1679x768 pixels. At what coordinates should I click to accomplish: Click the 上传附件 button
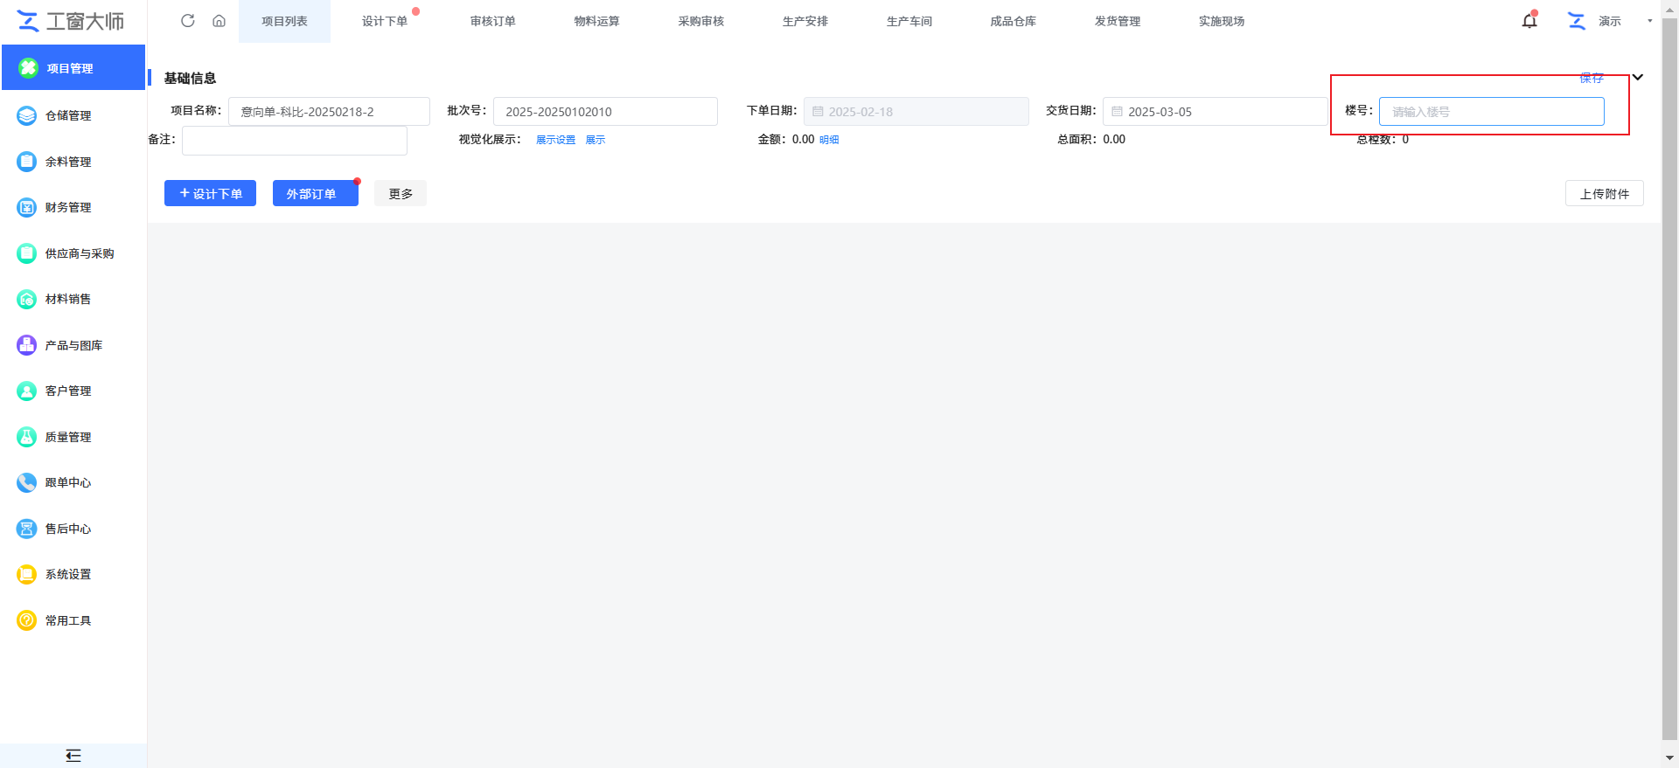(x=1604, y=193)
